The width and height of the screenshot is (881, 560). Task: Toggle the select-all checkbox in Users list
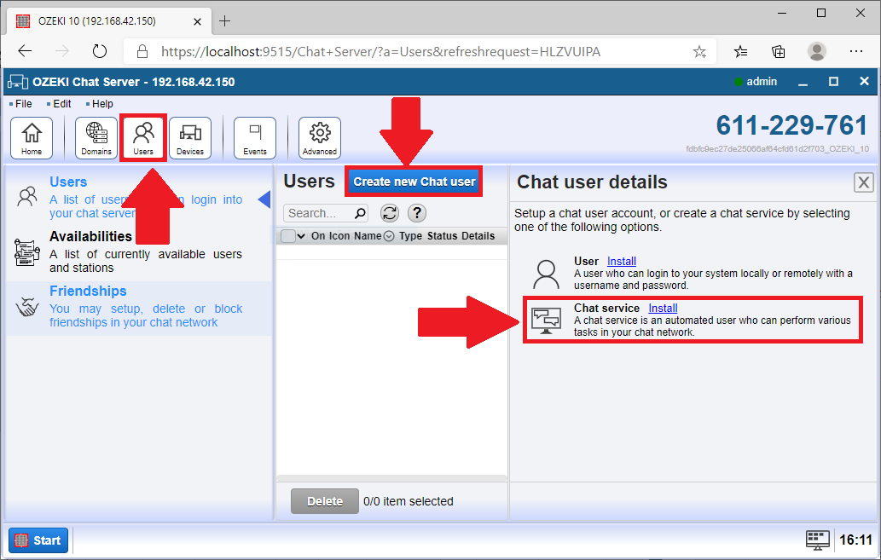pyautogui.click(x=288, y=236)
